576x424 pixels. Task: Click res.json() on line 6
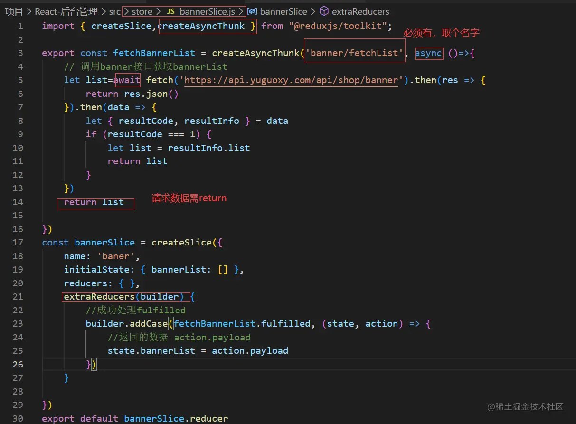point(151,94)
